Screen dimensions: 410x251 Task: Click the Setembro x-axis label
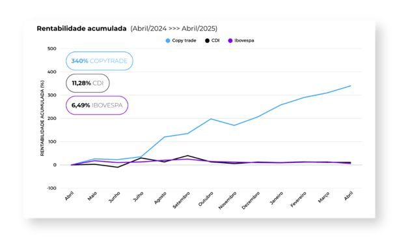[182, 200]
